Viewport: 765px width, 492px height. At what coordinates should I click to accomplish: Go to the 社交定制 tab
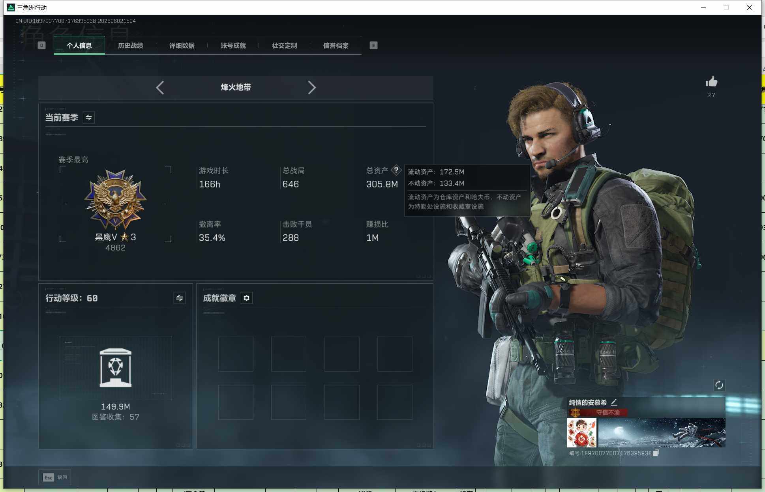[284, 46]
